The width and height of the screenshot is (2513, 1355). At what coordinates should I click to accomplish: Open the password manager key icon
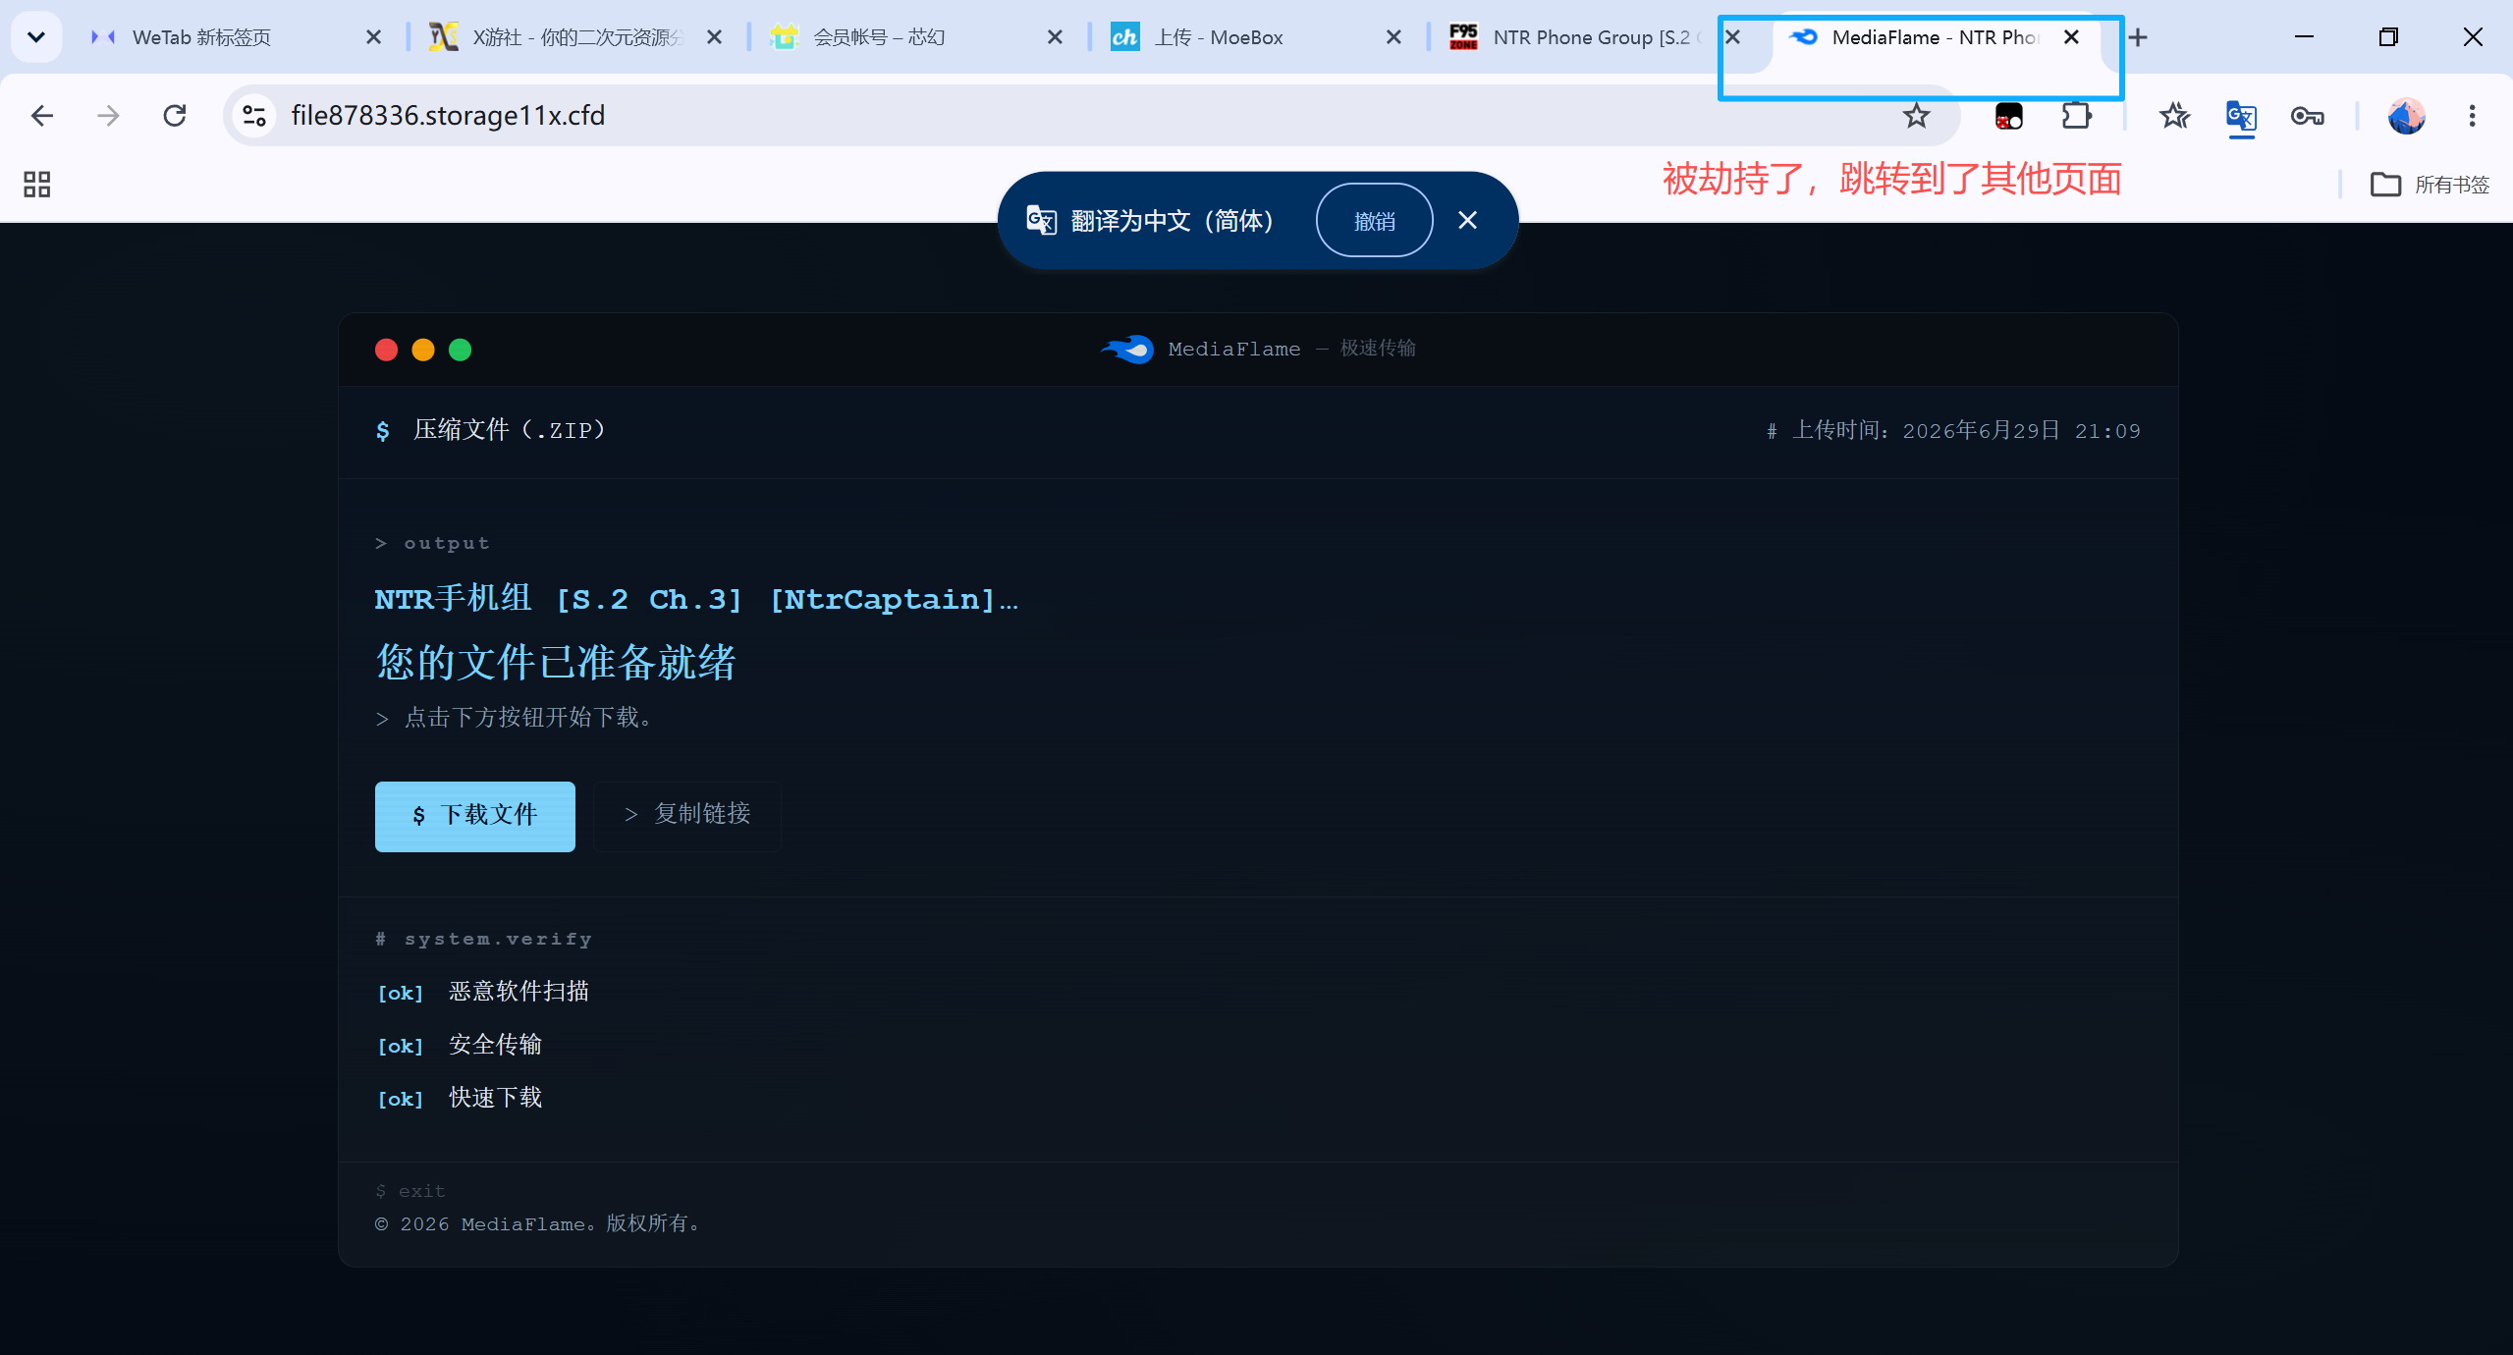tap(2308, 116)
